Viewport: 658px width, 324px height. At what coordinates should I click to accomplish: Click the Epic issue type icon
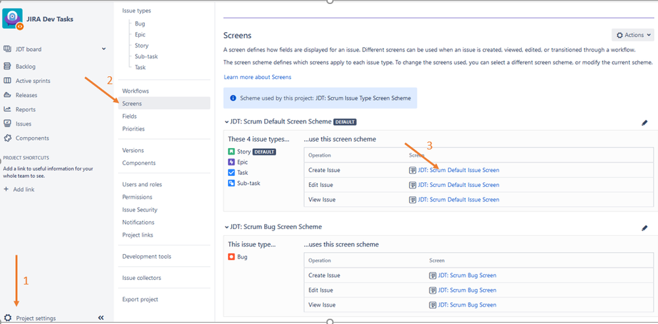231,162
